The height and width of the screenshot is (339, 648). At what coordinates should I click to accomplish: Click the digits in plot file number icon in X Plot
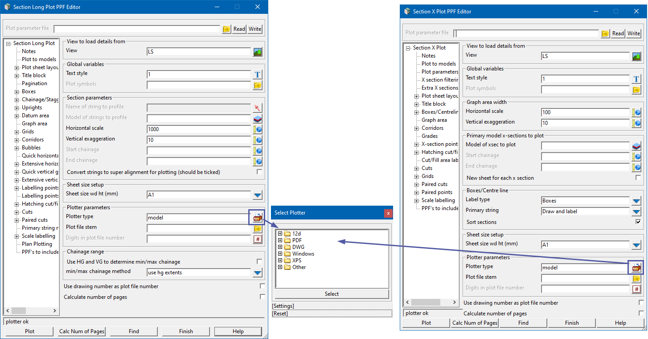point(636,289)
